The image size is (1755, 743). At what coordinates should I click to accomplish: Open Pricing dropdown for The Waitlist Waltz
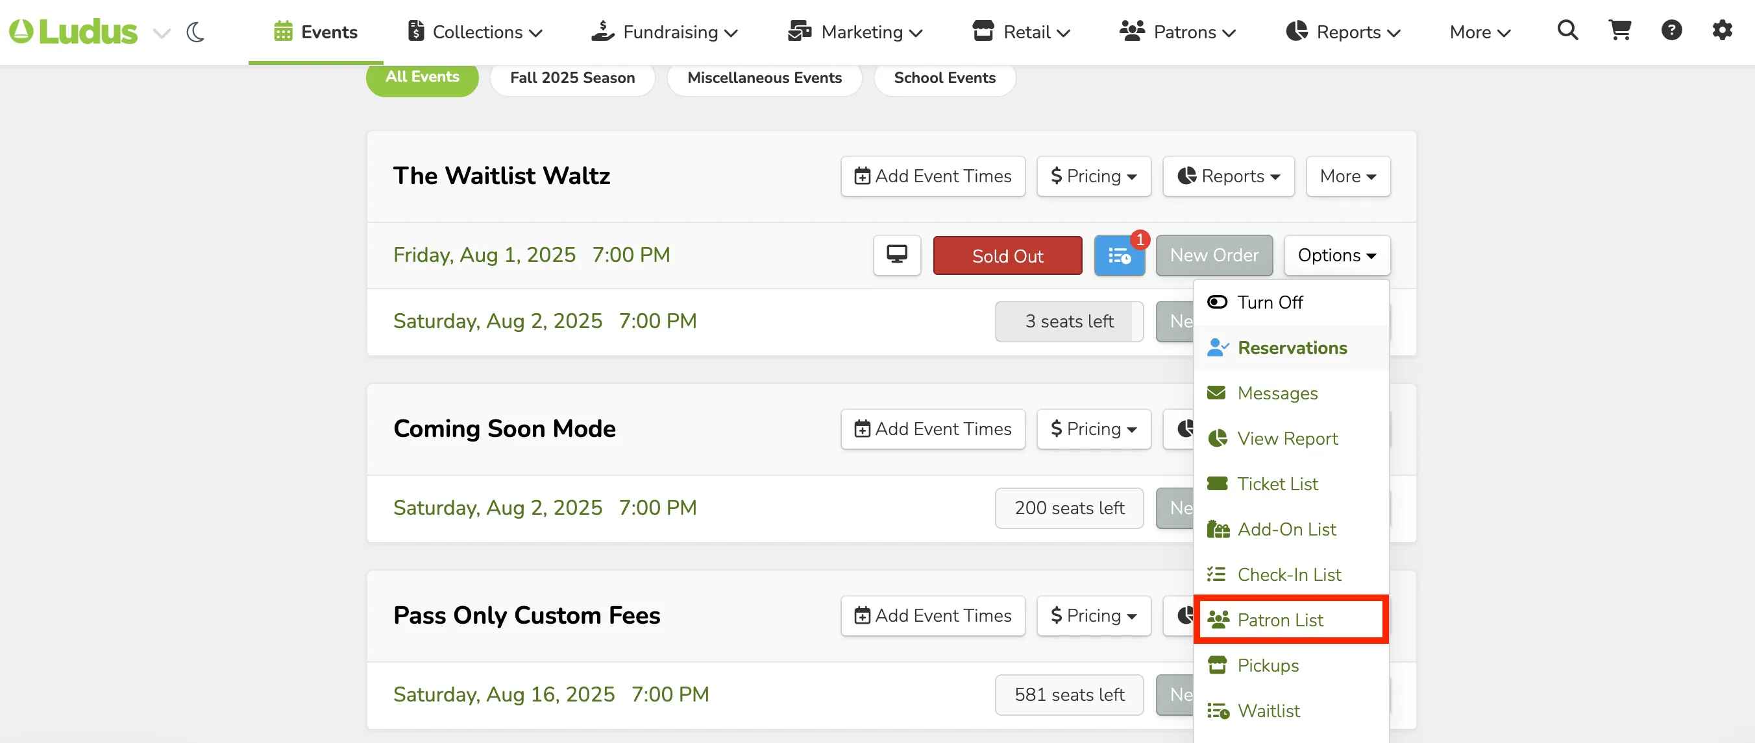(x=1094, y=176)
